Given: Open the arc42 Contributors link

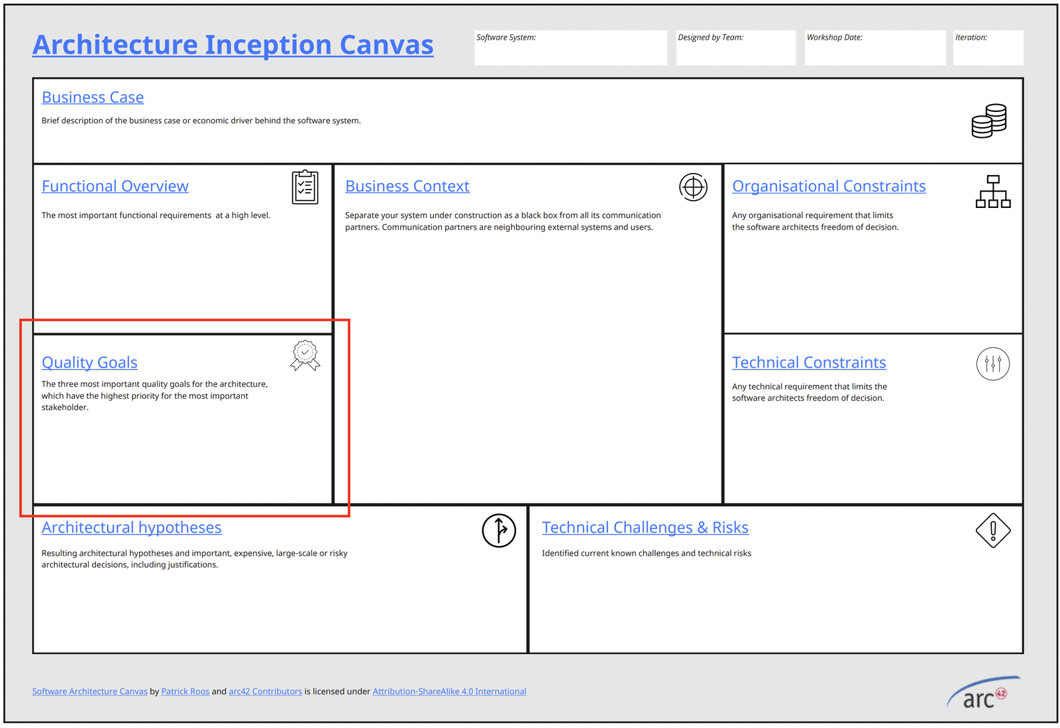Looking at the screenshot, I should pyautogui.click(x=265, y=691).
